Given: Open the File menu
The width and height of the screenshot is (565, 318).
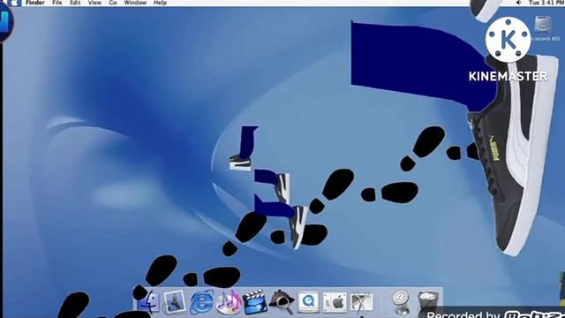Looking at the screenshot, I should [x=56, y=3].
